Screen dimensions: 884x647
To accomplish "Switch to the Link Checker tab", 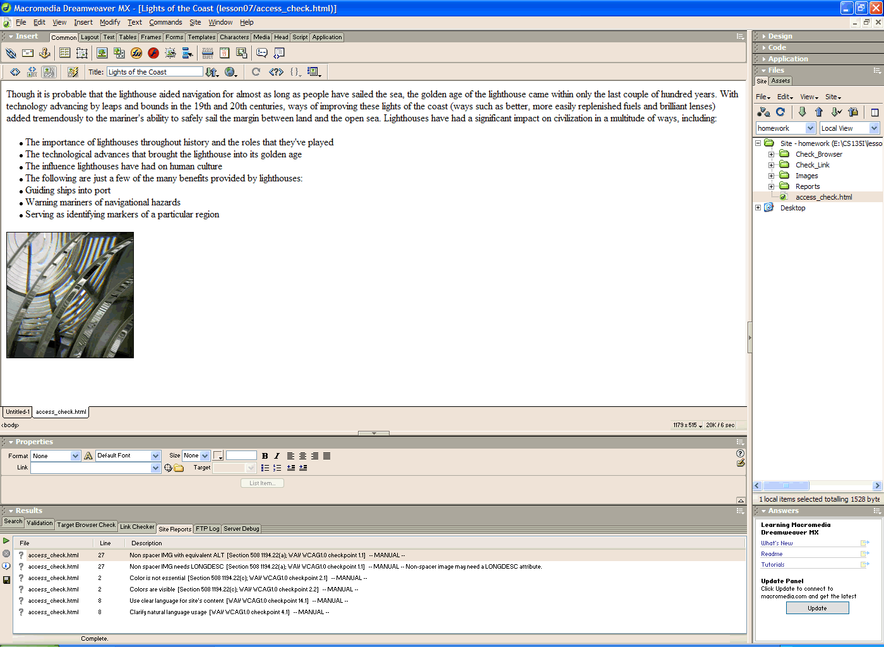I will click(x=137, y=526).
